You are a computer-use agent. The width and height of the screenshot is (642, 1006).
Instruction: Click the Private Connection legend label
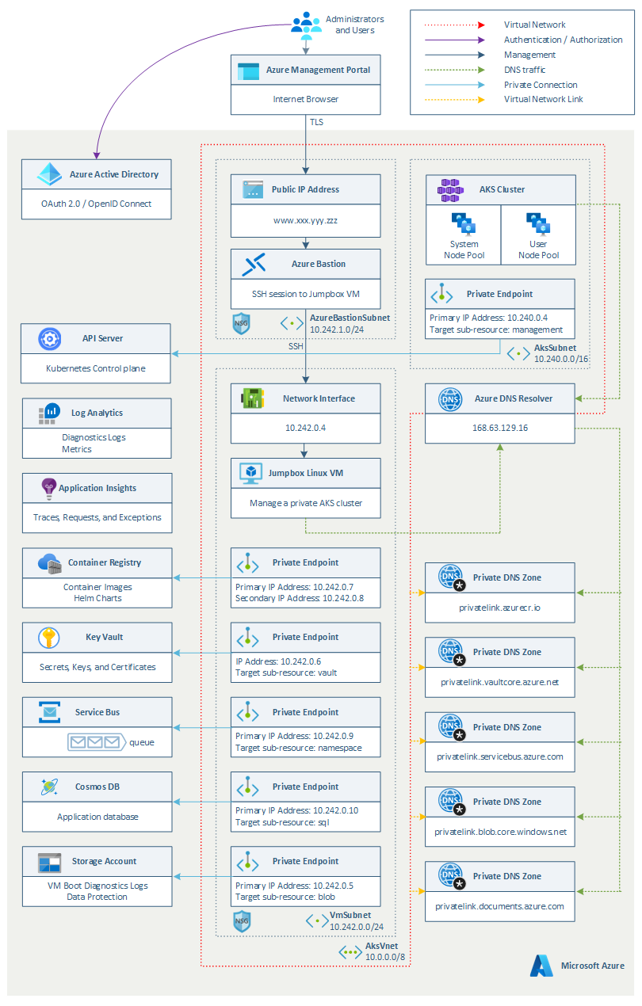point(541,86)
